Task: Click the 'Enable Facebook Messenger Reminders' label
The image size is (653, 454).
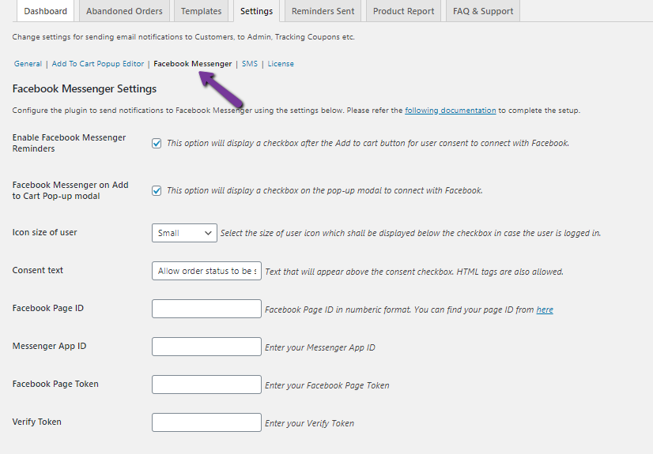Action: [x=69, y=143]
